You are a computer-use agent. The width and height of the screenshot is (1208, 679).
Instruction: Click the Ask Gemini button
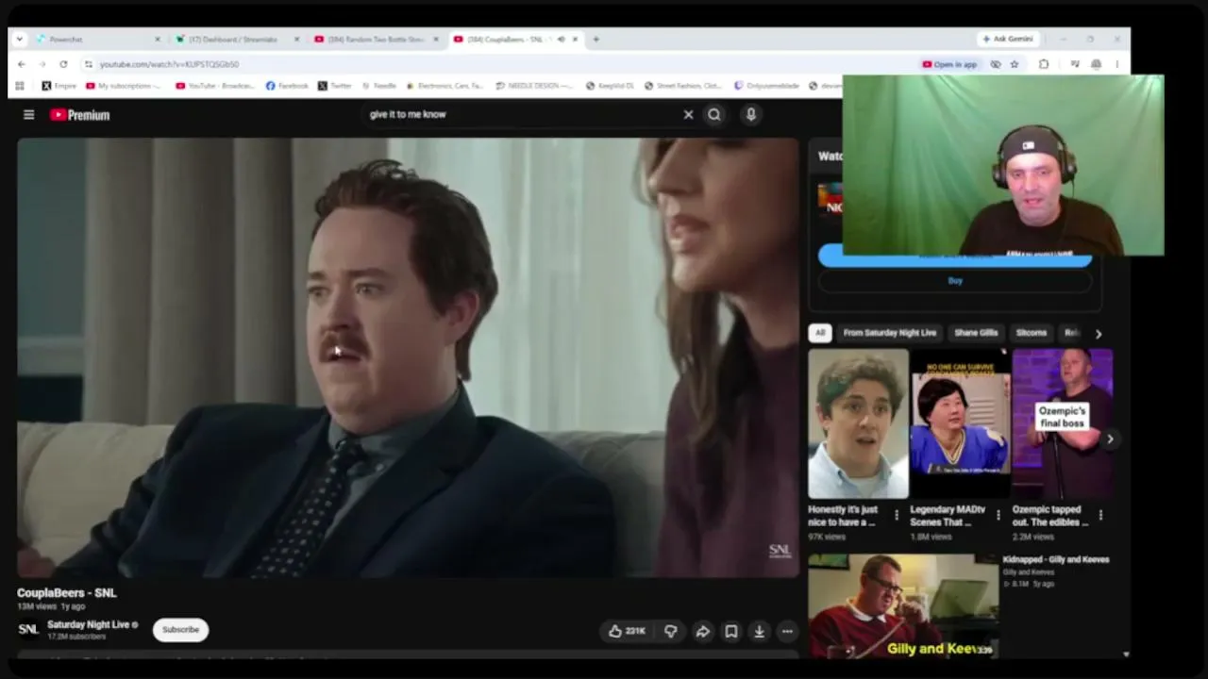(1008, 40)
